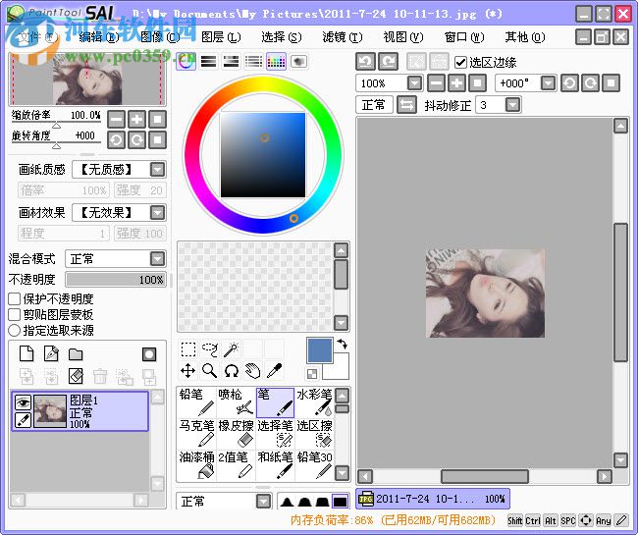The image size is (638, 535).
Task: Select the 铅笔 (pencil) brush tool
Action: click(x=195, y=402)
